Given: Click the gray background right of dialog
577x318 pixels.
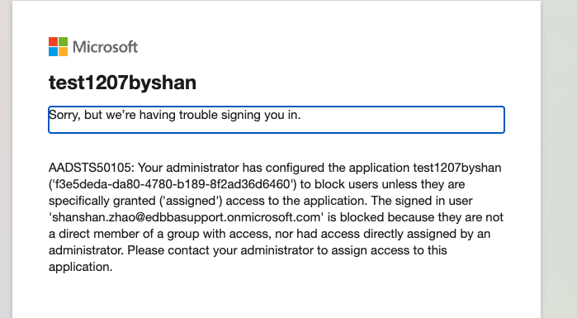Looking at the screenshot, I should [x=559, y=159].
